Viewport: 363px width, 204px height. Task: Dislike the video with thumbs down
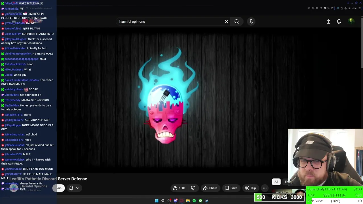pos(193,188)
